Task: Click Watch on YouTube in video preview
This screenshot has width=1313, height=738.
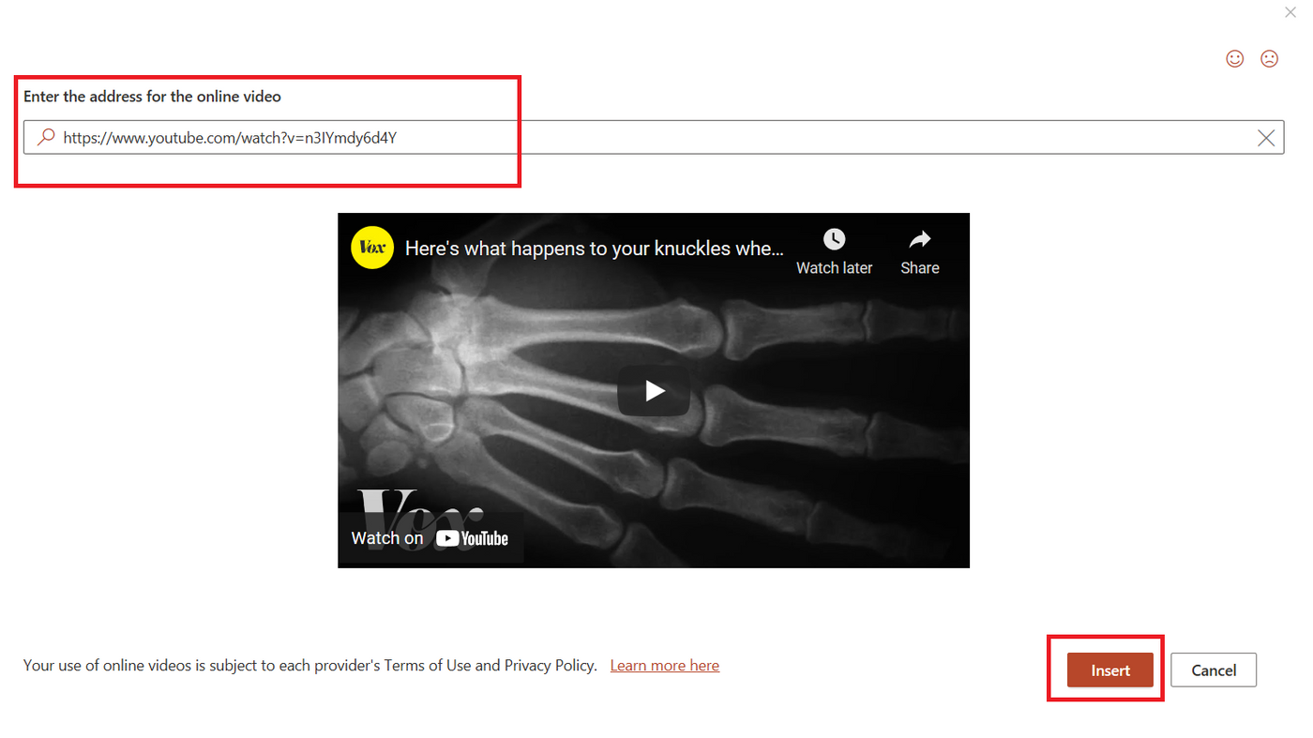Action: coord(430,538)
